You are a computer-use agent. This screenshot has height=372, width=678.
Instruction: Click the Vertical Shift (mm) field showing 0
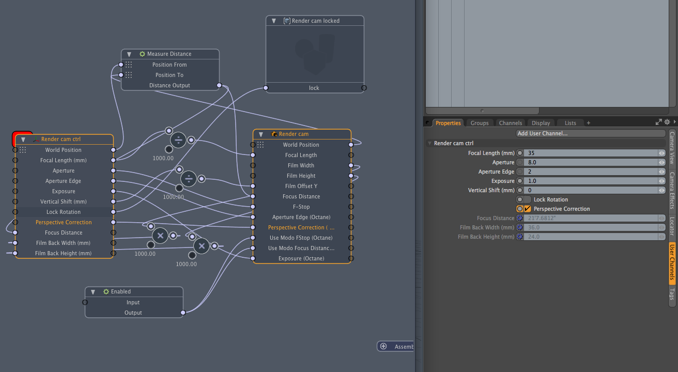[x=591, y=190]
